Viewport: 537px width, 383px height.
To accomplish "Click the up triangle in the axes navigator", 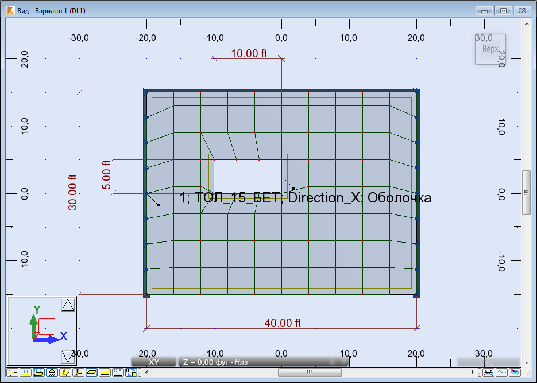I will [x=68, y=305].
